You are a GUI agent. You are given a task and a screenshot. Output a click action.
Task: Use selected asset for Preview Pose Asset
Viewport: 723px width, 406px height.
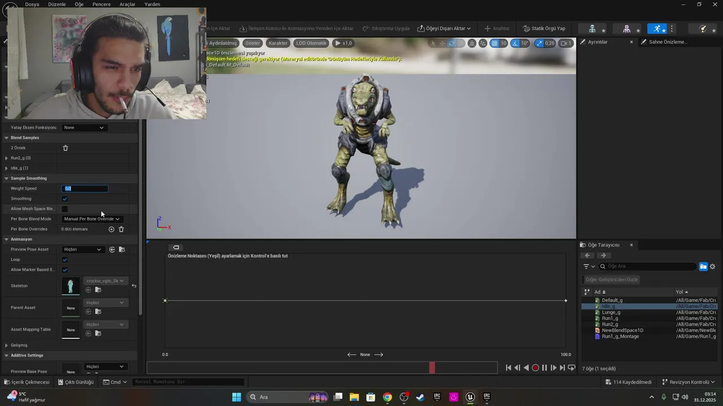(x=112, y=249)
